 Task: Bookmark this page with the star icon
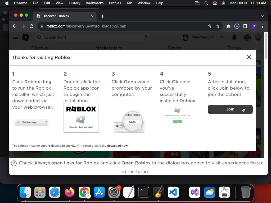[218, 26]
